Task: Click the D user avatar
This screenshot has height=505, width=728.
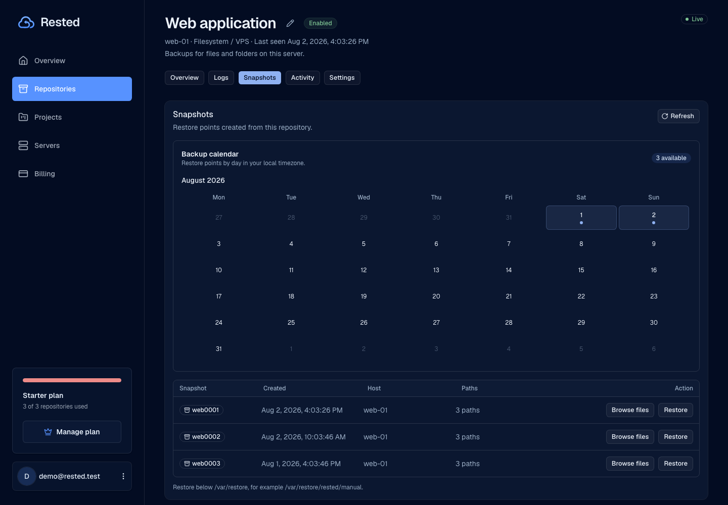Action: coord(27,476)
